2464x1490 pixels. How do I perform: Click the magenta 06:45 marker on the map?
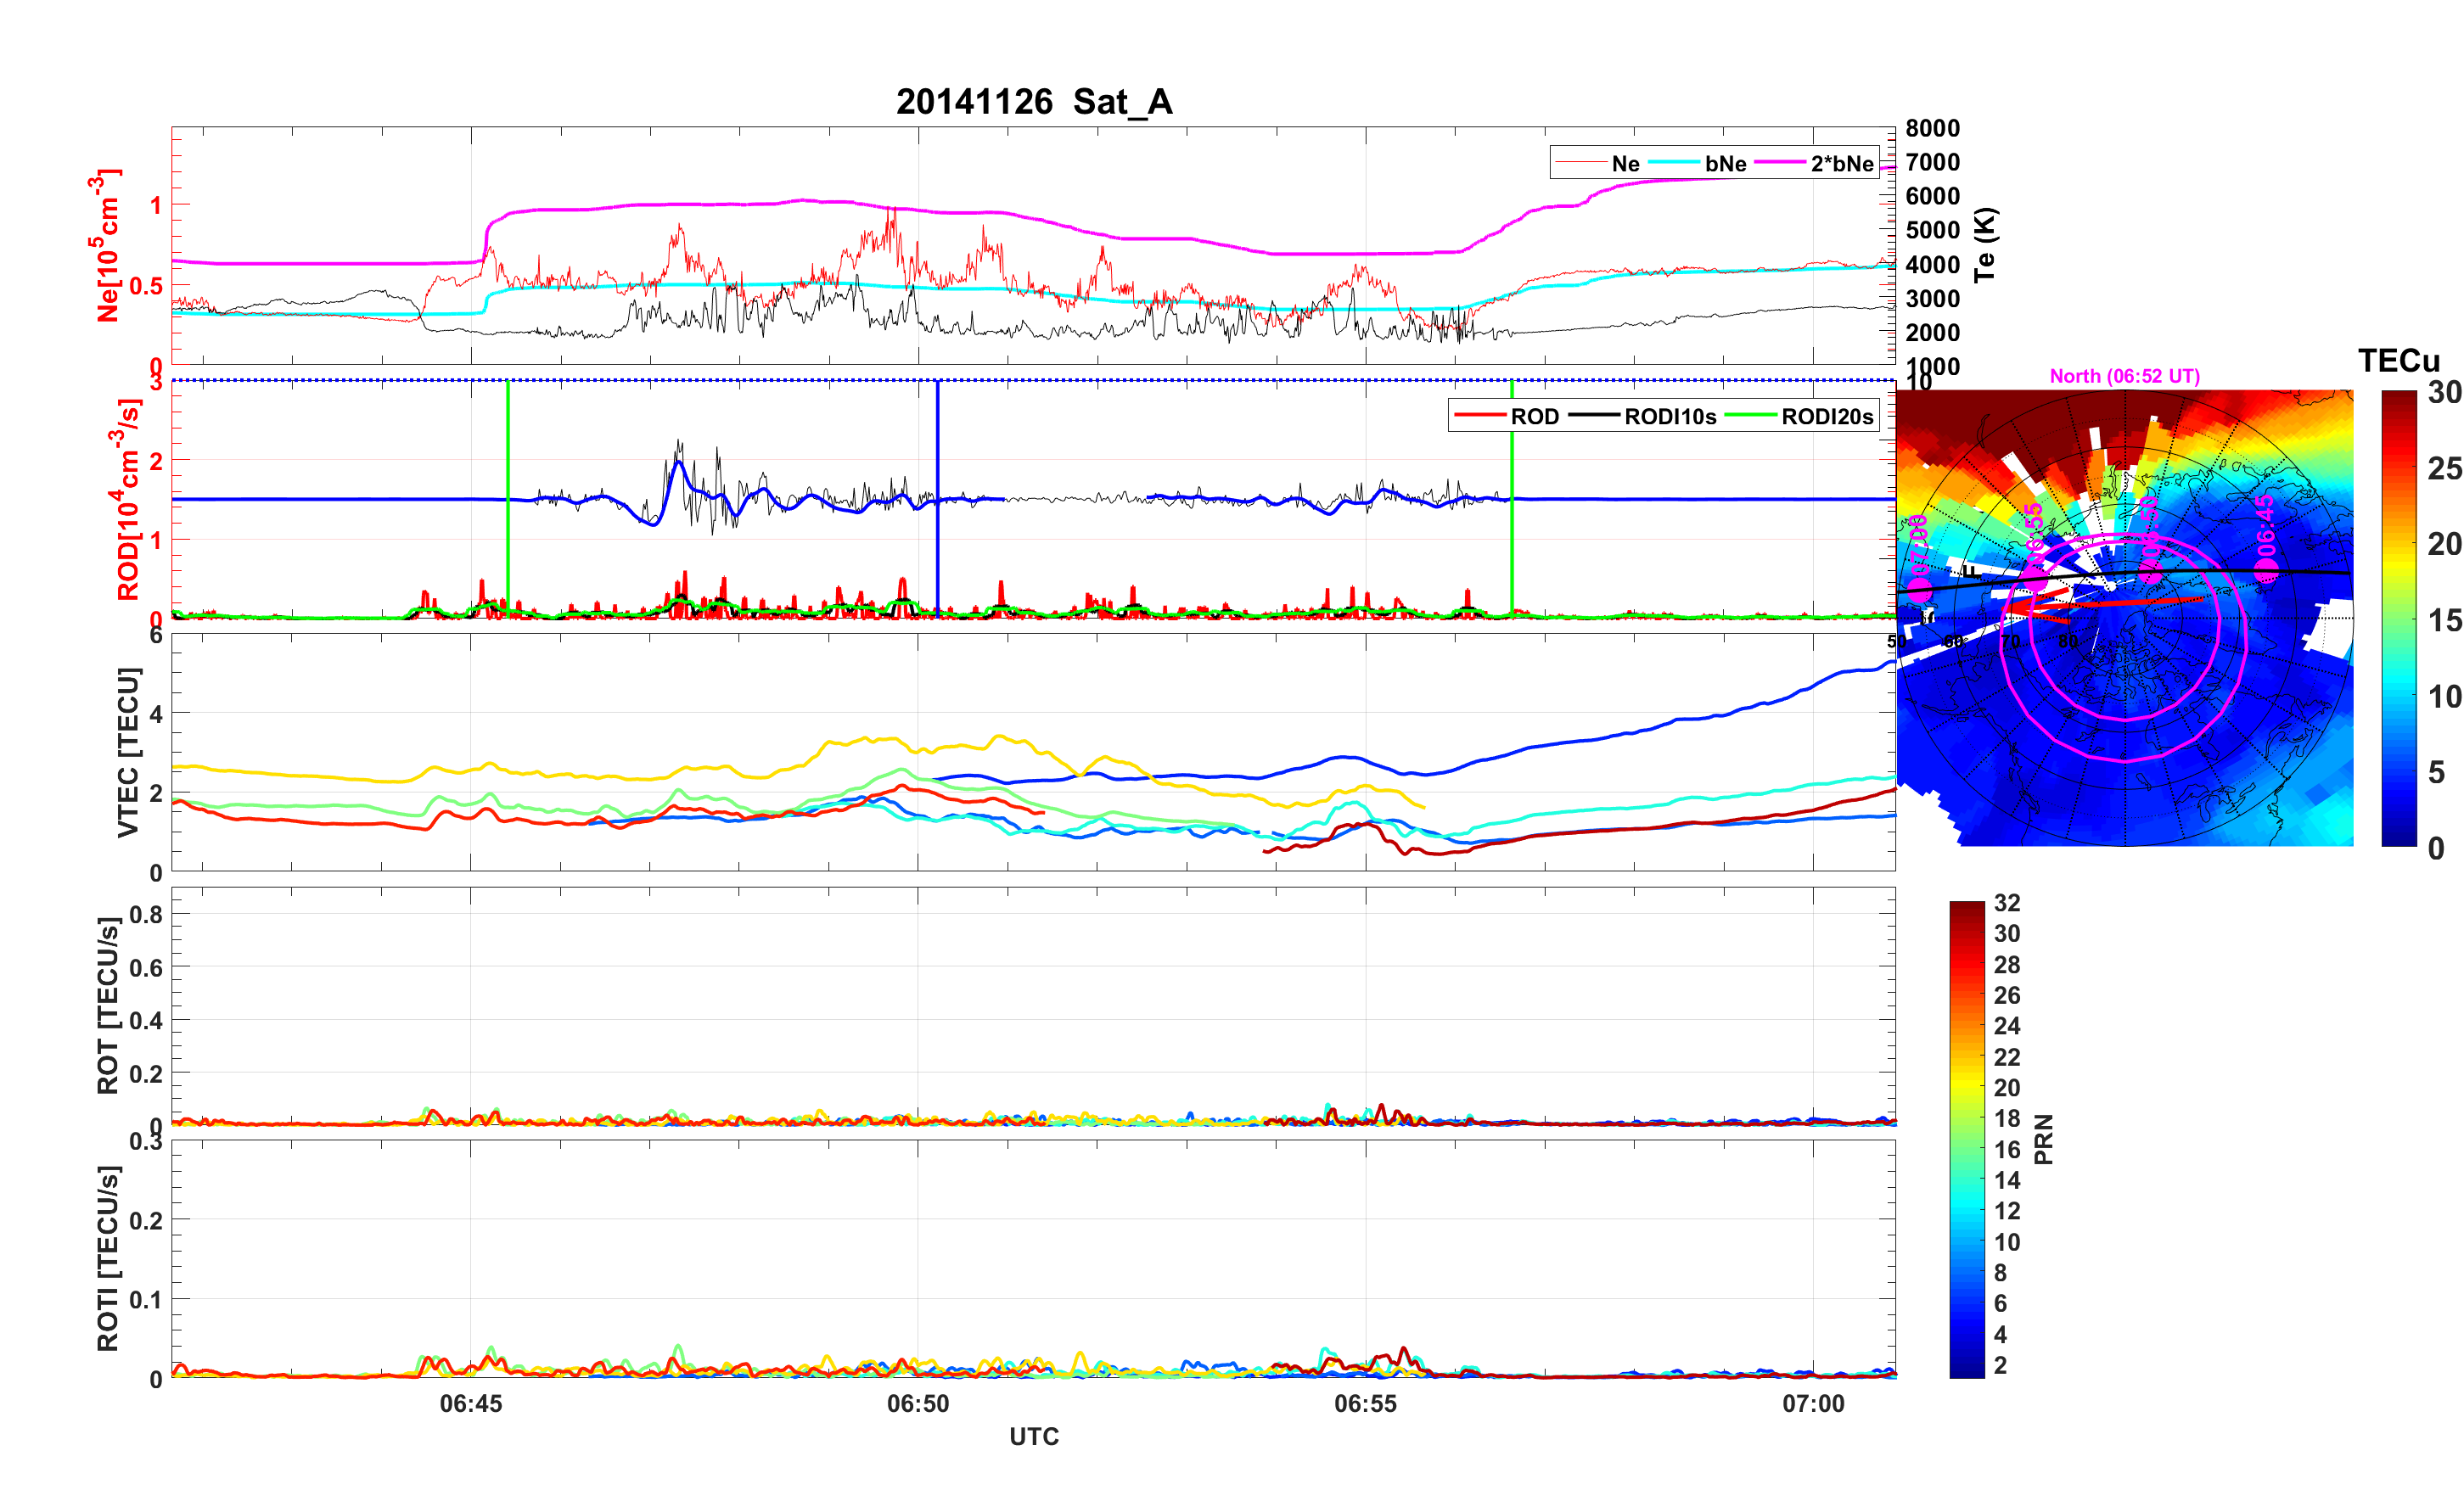point(2267,571)
